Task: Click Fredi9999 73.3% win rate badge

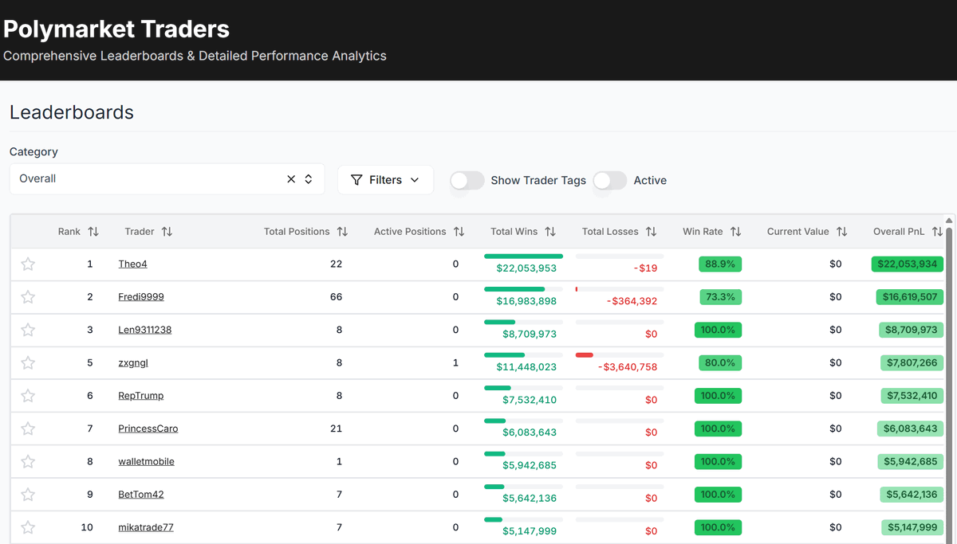Action: click(x=720, y=296)
